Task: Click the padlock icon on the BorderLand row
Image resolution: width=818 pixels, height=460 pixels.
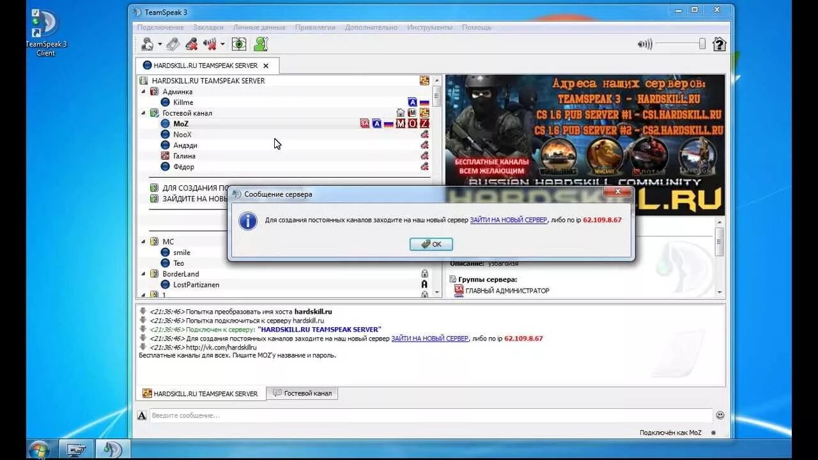Action: point(424,273)
